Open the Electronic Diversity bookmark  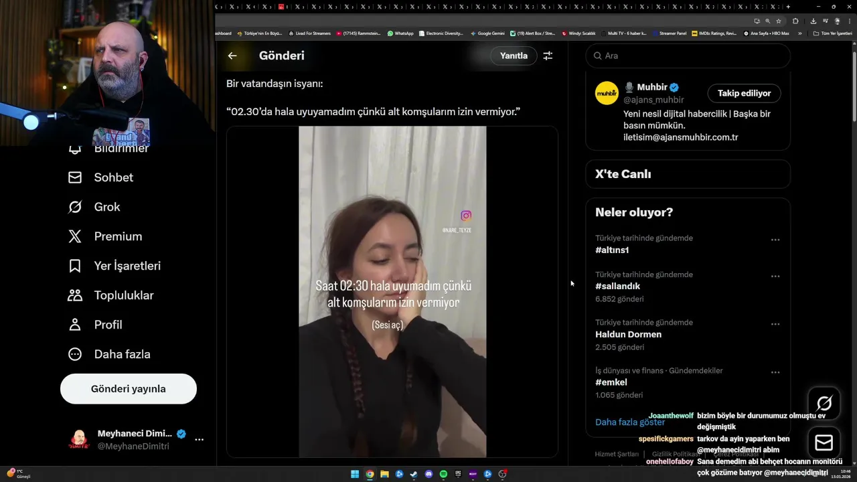(441, 33)
